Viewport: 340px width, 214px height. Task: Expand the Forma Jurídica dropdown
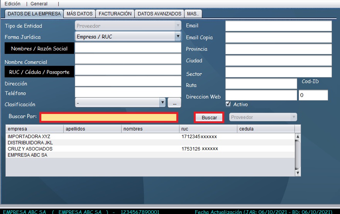pyautogui.click(x=178, y=37)
